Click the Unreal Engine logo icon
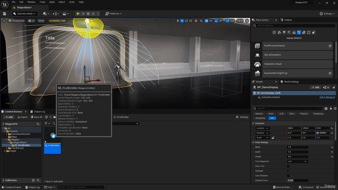The image size is (338, 190). click(5, 4)
